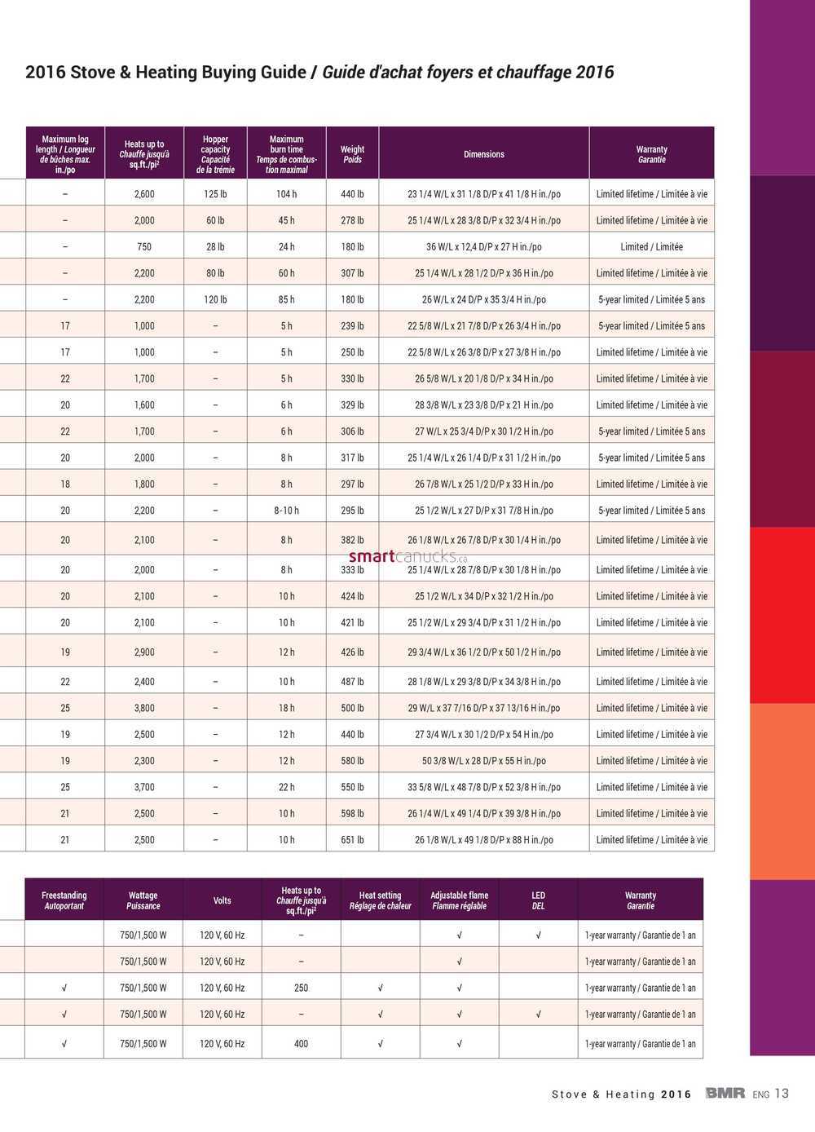Select the 'LED / DEL' column header
The height and width of the screenshot is (1132, 815).
[x=539, y=900]
